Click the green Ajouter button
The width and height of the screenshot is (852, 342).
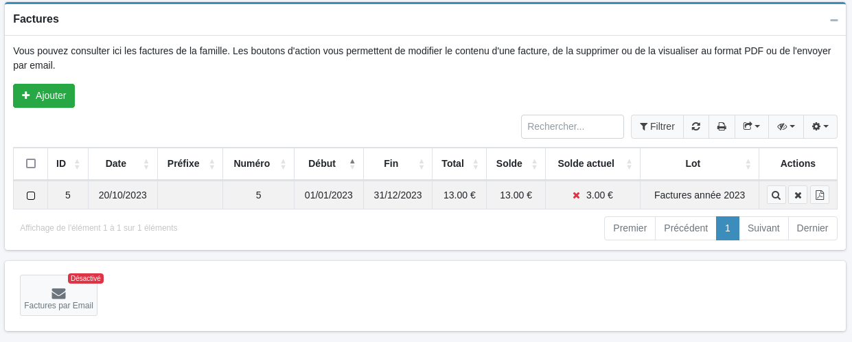tap(44, 95)
